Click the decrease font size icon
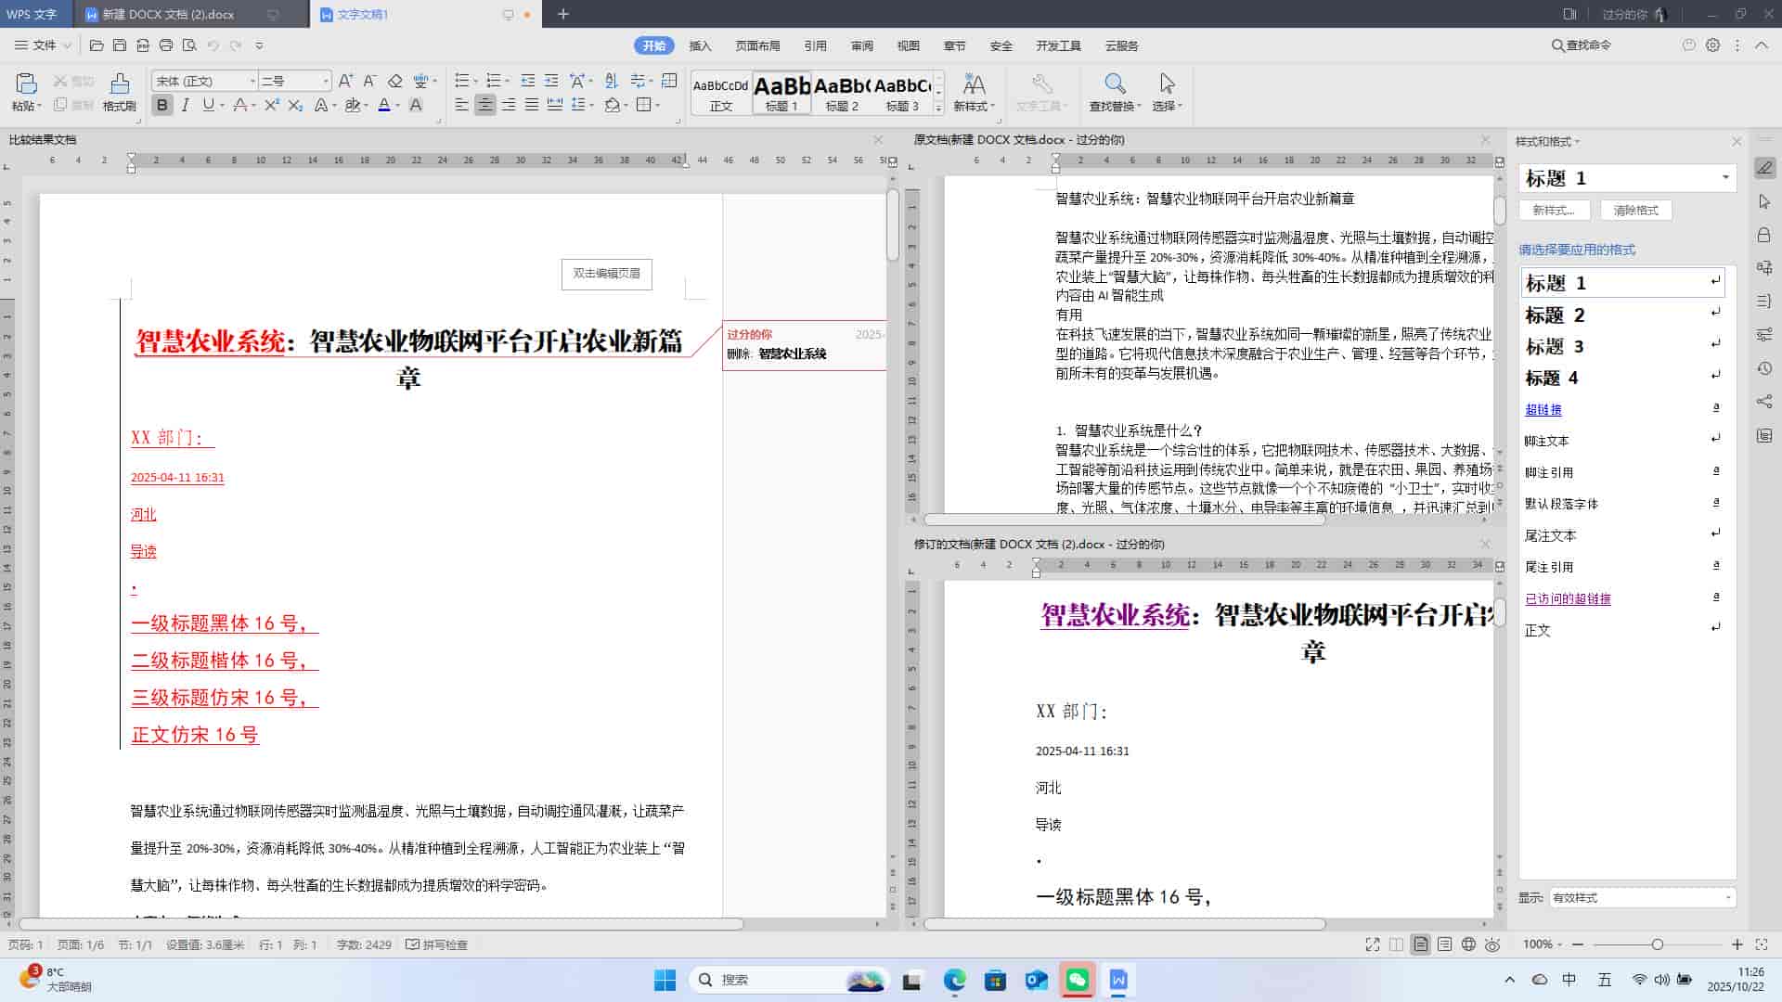The height and width of the screenshot is (1002, 1782). (x=369, y=81)
